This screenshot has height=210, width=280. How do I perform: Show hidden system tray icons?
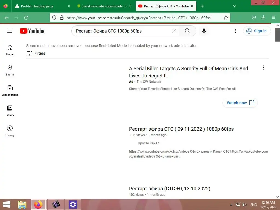click(231, 205)
